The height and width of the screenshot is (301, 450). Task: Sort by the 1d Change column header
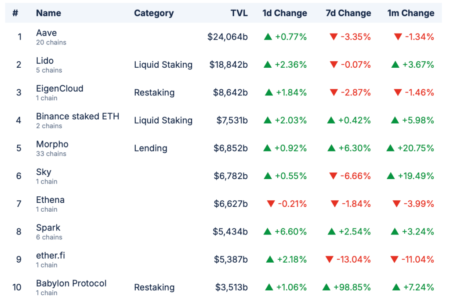click(284, 13)
